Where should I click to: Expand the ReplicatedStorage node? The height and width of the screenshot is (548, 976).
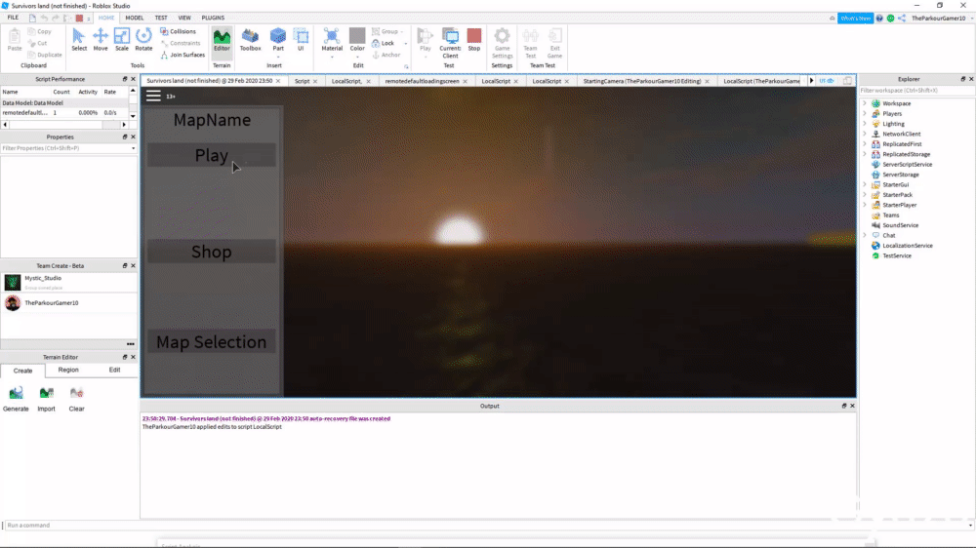click(x=865, y=154)
